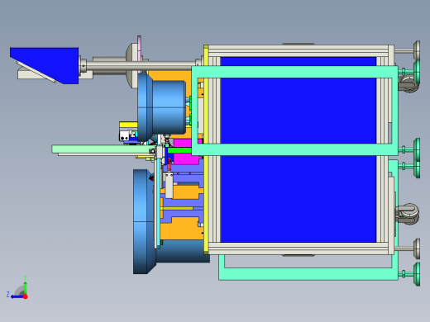Select the lower blue cabinet panel

coord(299,199)
